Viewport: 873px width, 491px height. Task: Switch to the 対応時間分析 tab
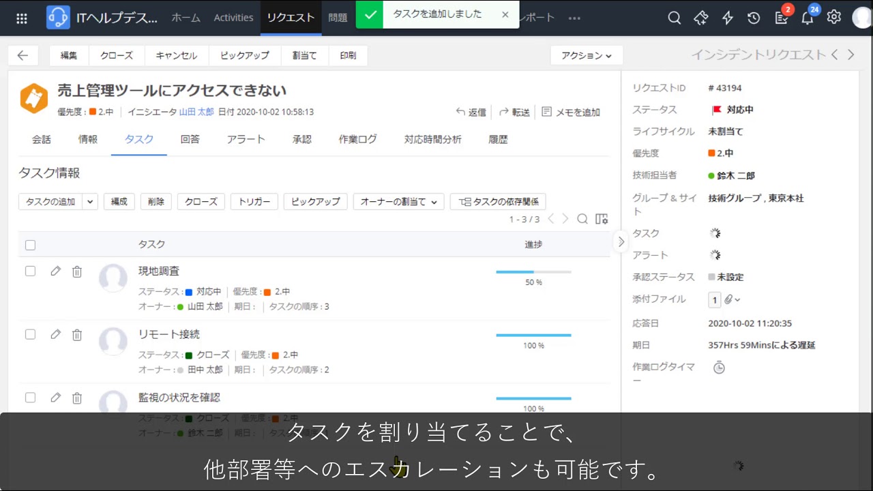433,139
